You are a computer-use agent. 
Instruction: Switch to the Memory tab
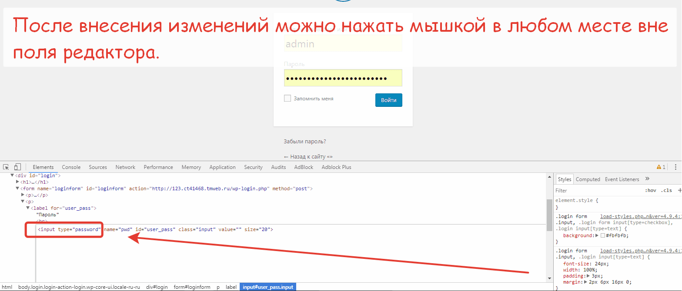[x=191, y=167]
